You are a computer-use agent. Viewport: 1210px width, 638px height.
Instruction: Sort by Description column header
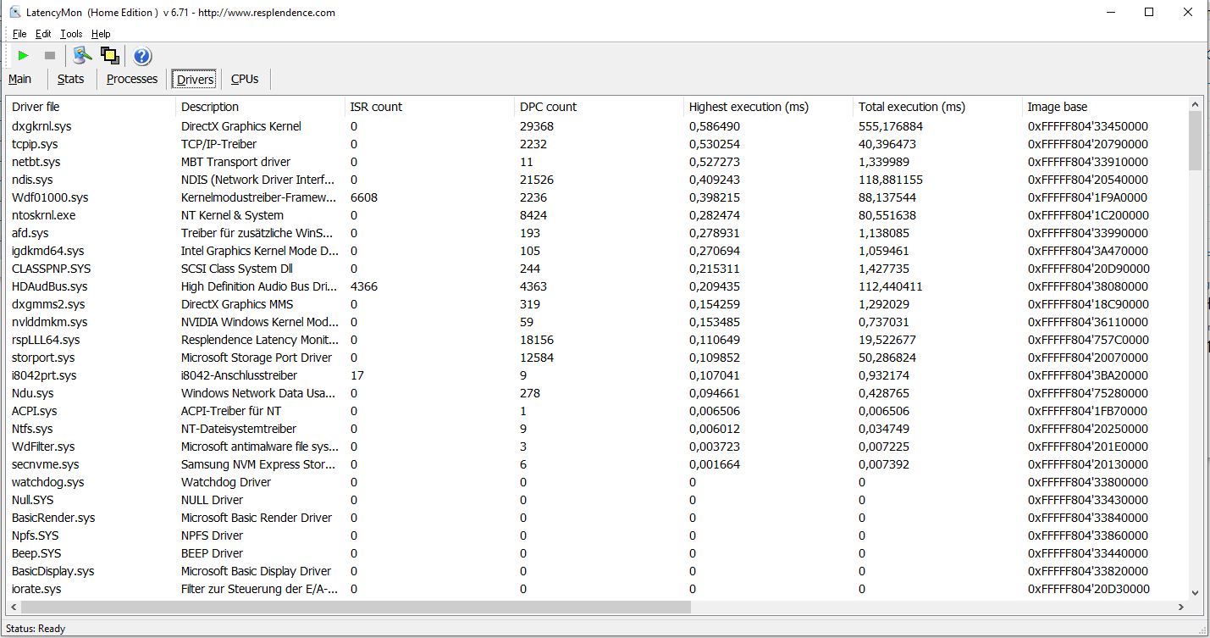[x=261, y=107]
